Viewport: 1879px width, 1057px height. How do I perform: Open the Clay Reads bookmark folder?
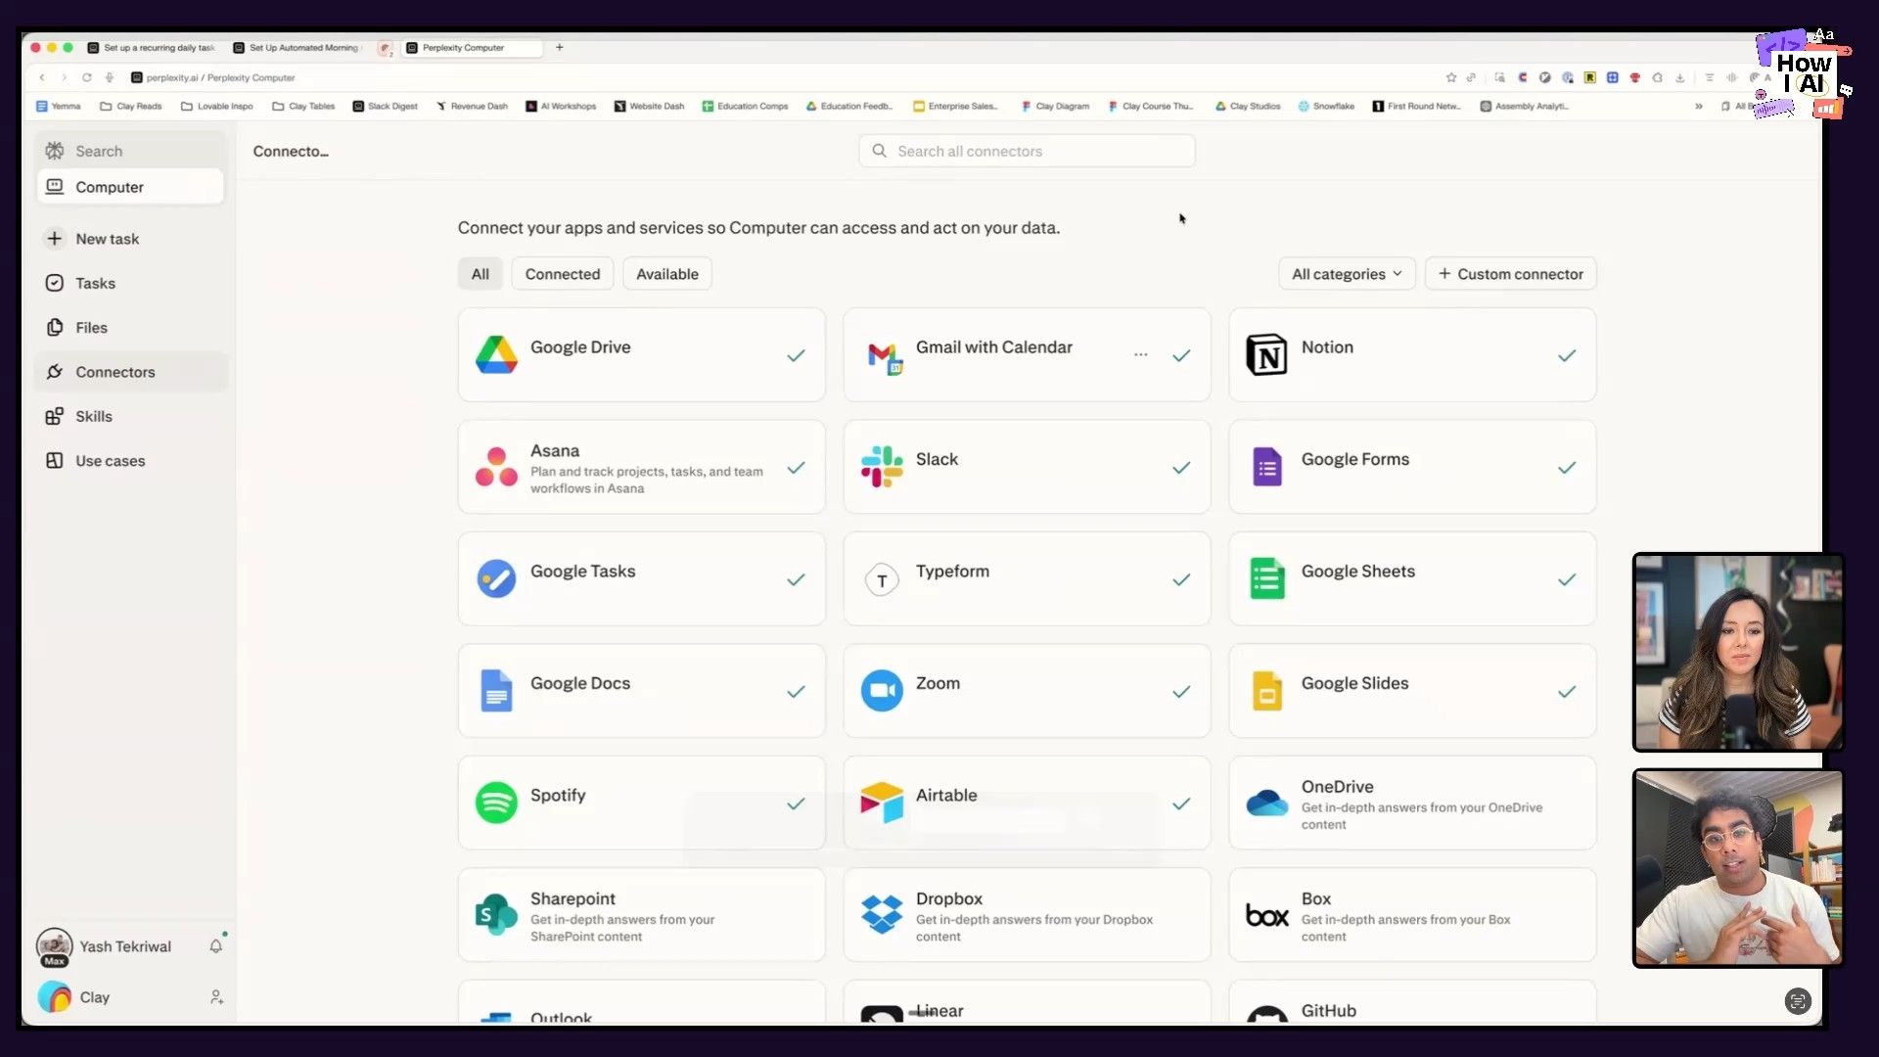coord(131,106)
